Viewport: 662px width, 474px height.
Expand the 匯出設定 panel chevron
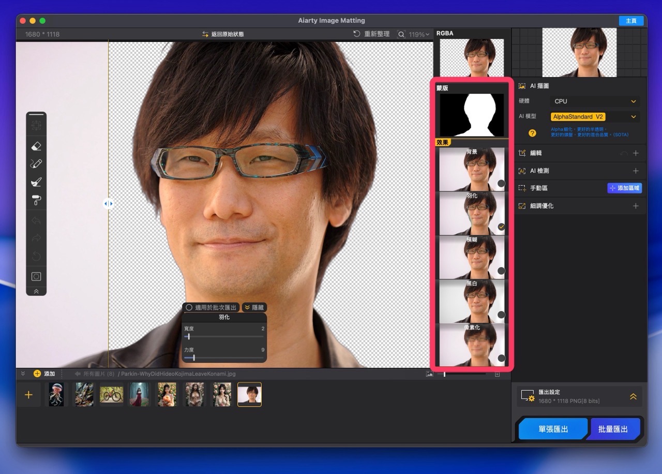coord(633,396)
